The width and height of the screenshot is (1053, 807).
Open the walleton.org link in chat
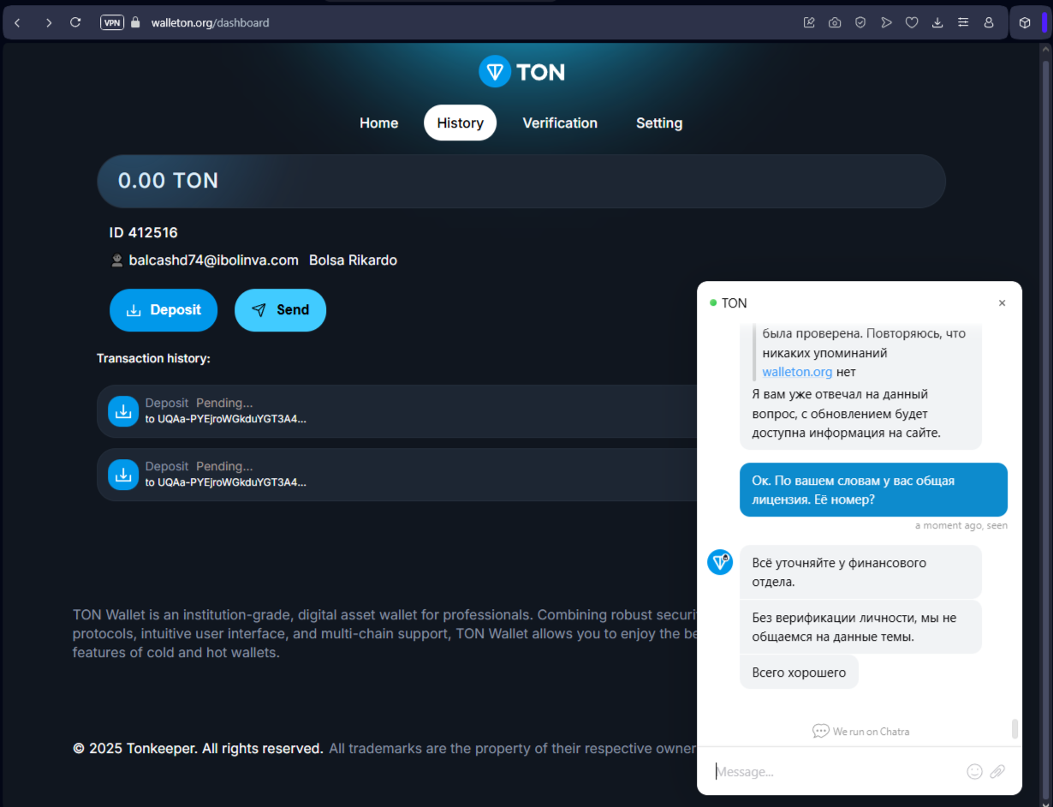pyautogui.click(x=797, y=372)
